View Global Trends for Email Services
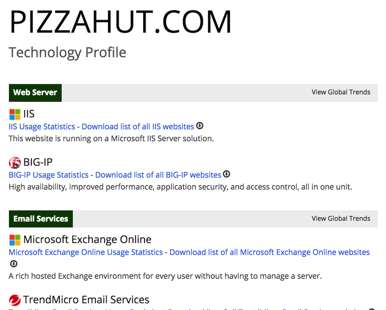 tap(341, 218)
